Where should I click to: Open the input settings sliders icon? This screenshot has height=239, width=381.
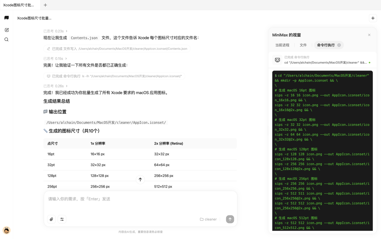62,219
